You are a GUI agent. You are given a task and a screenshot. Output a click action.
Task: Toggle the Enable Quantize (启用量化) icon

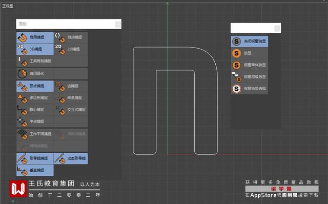[x=22, y=73]
